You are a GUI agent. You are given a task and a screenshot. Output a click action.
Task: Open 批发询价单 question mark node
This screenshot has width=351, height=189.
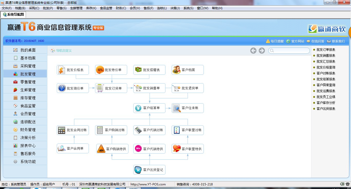pos(73,88)
